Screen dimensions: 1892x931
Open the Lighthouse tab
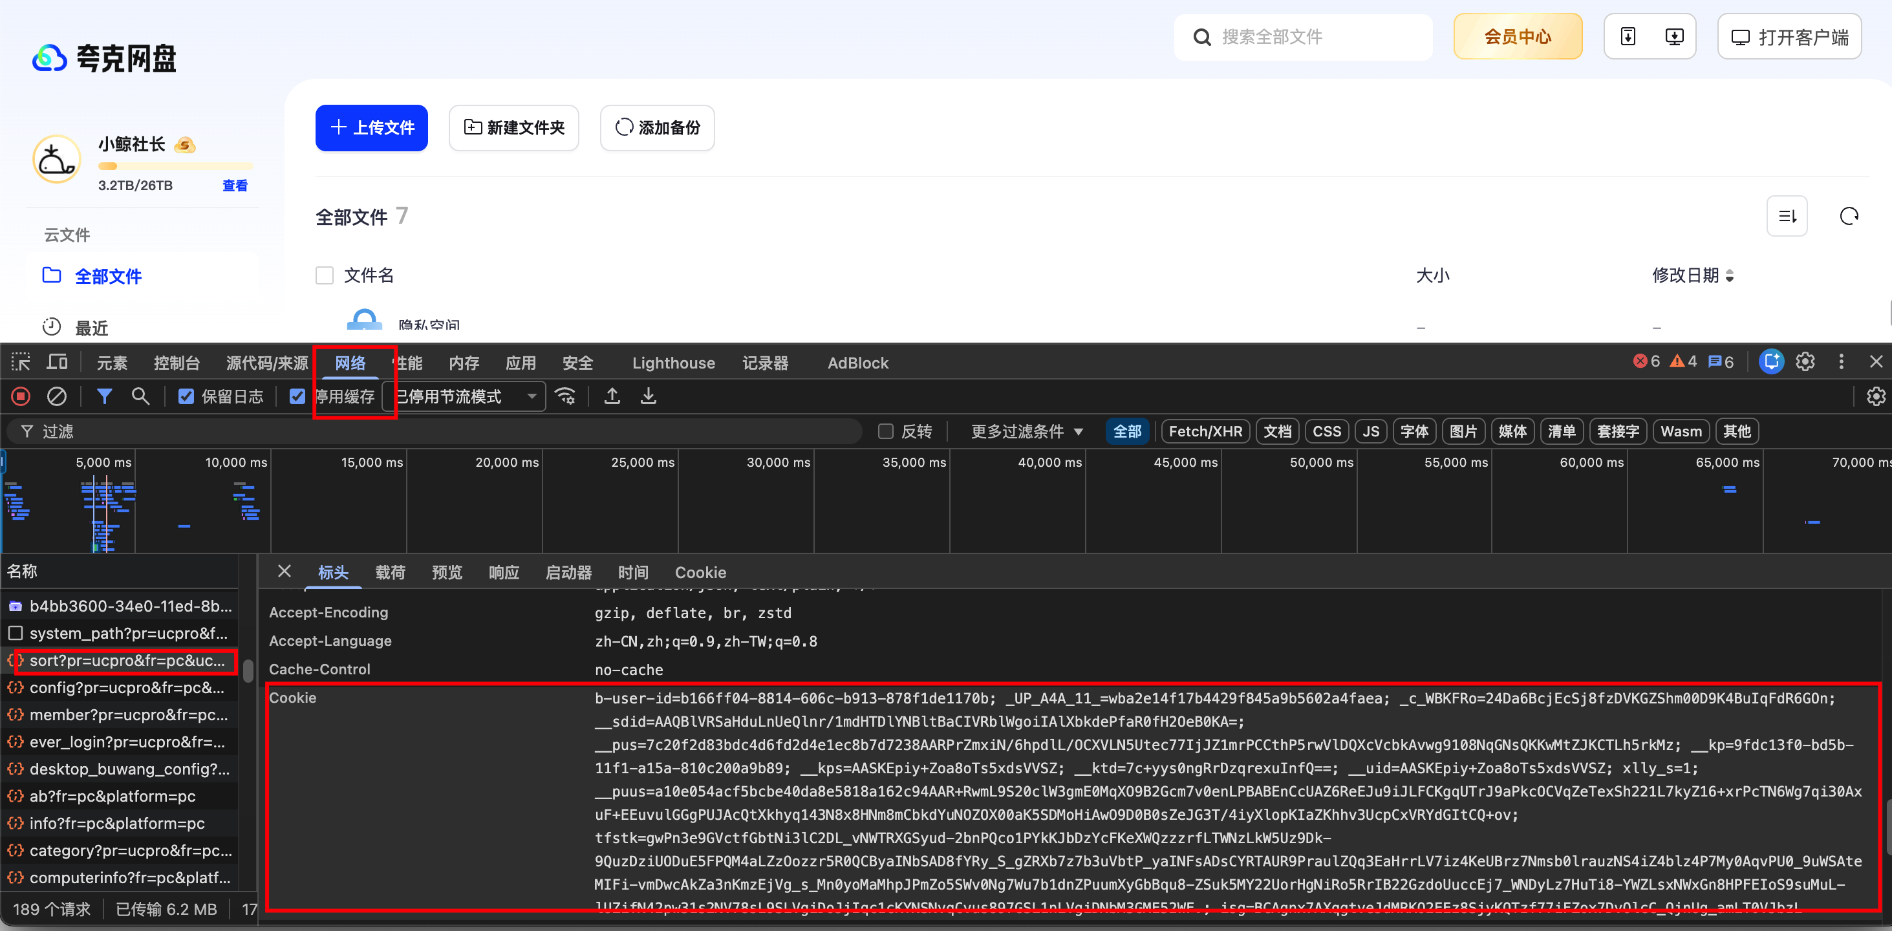(674, 363)
